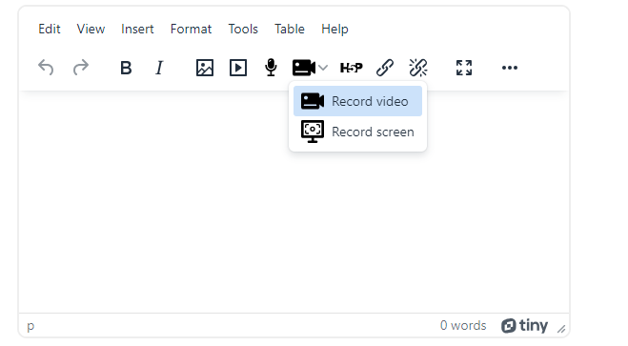This screenshot has height=346, width=628.
Task: Open the Edit menu
Action: pyautogui.click(x=50, y=29)
